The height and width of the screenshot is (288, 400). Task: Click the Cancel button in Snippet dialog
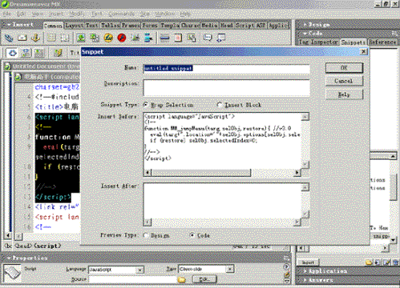point(344,81)
